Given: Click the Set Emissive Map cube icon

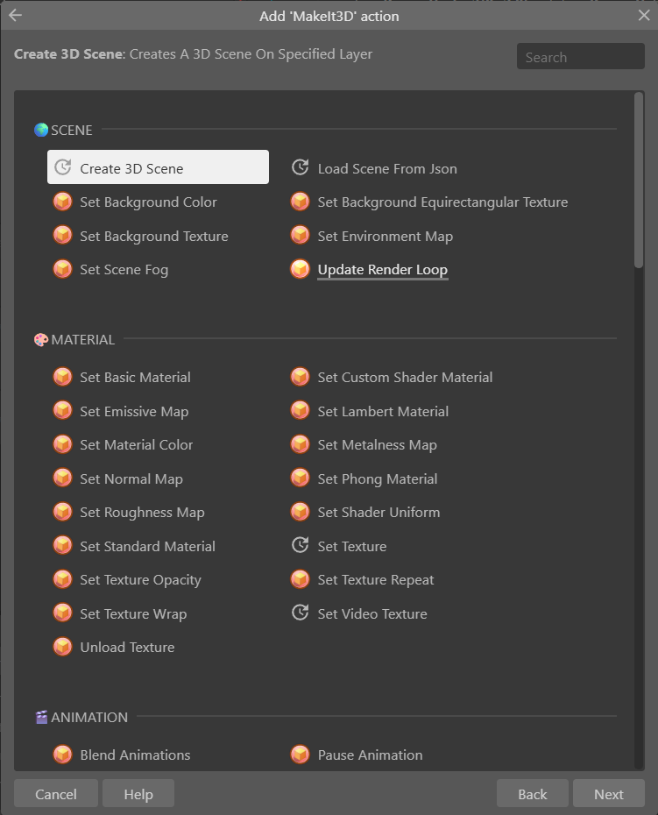Looking at the screenshot, I should click(63, 411).
